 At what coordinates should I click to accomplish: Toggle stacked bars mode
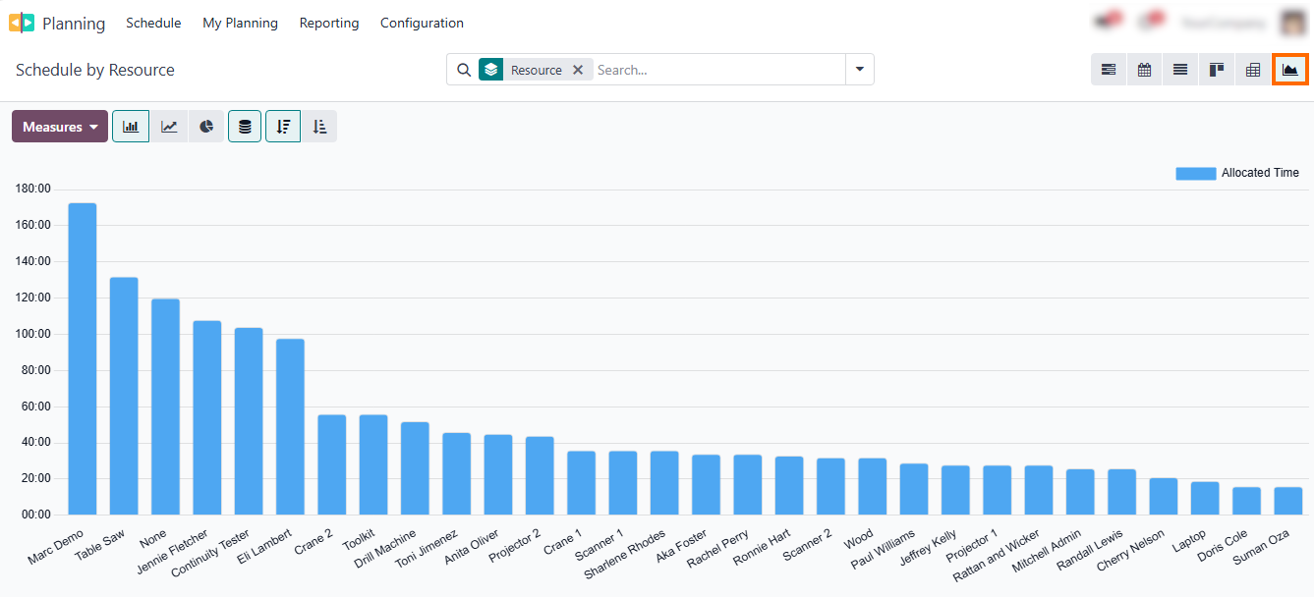[x=245, y=127]
